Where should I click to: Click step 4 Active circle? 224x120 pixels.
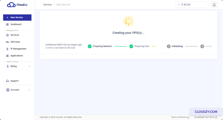[202, 46]
